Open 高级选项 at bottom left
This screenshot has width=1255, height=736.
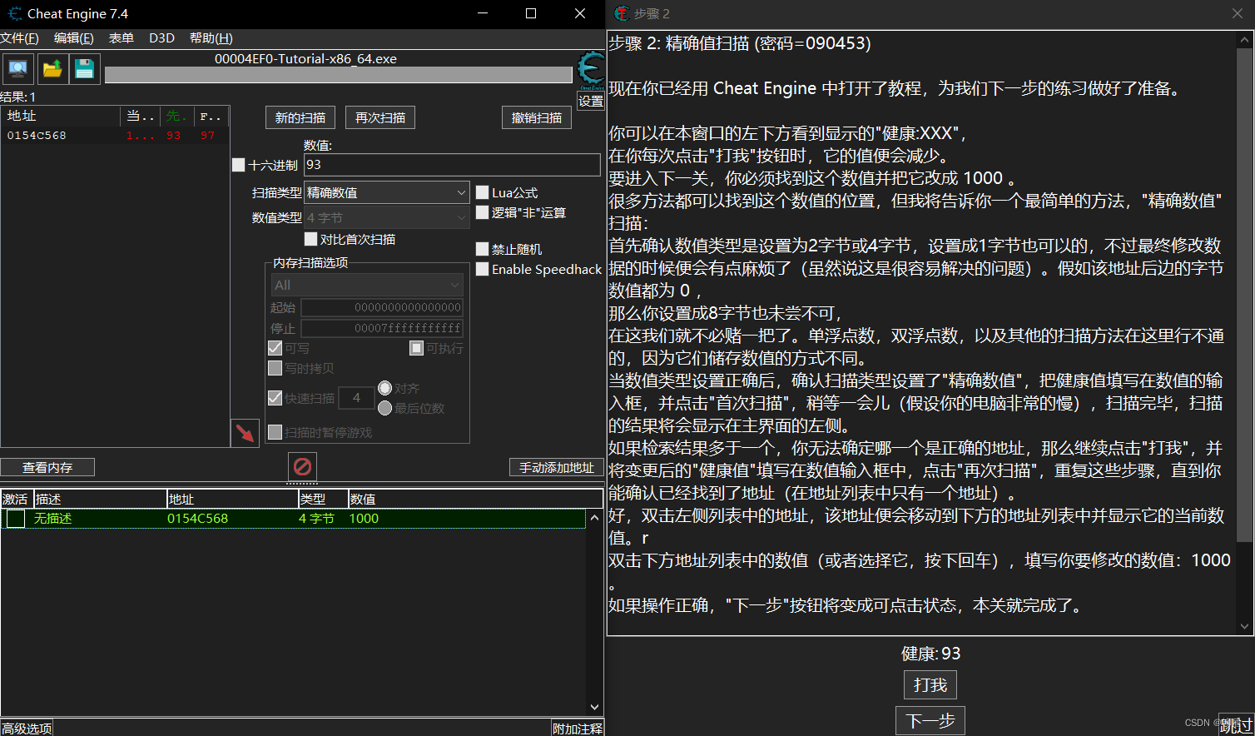tap(27, 728)
